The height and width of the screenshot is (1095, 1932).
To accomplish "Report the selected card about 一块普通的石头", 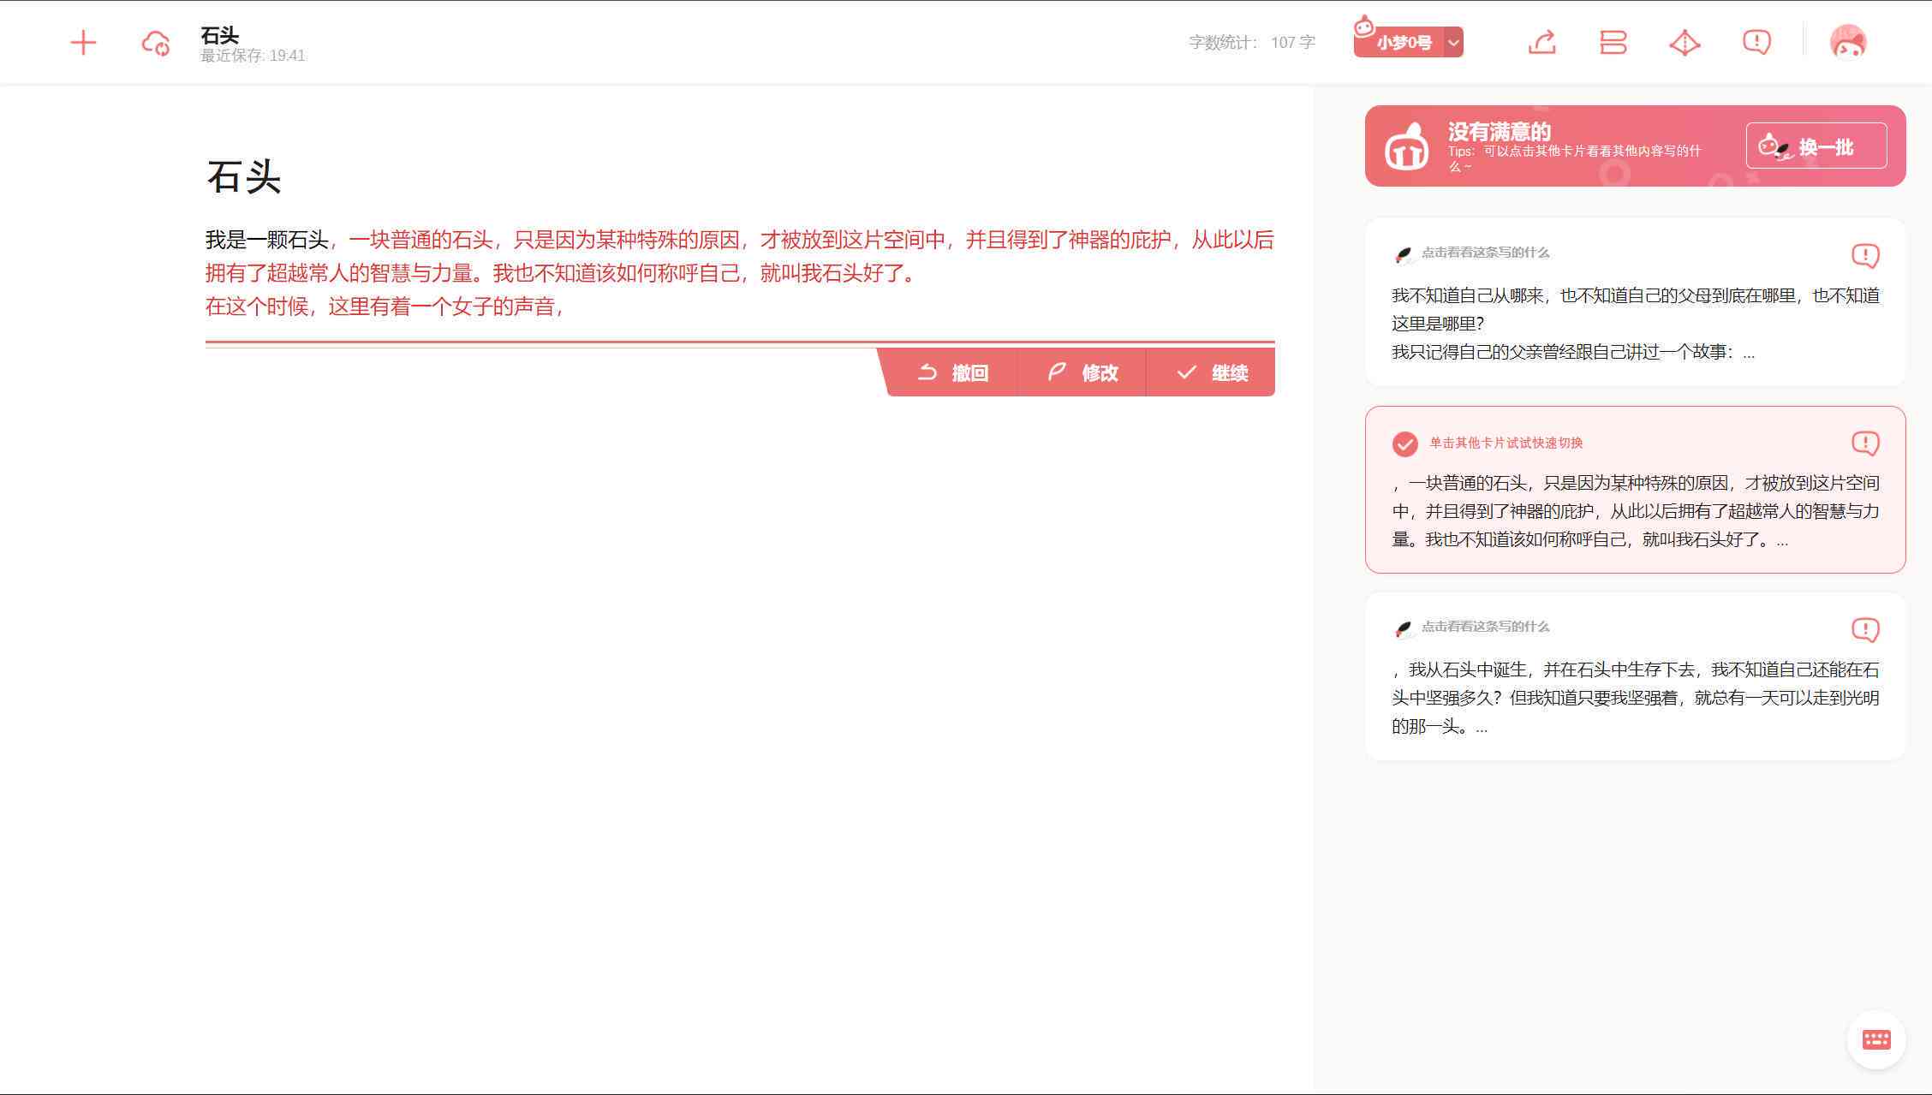I will [1865, 443].
